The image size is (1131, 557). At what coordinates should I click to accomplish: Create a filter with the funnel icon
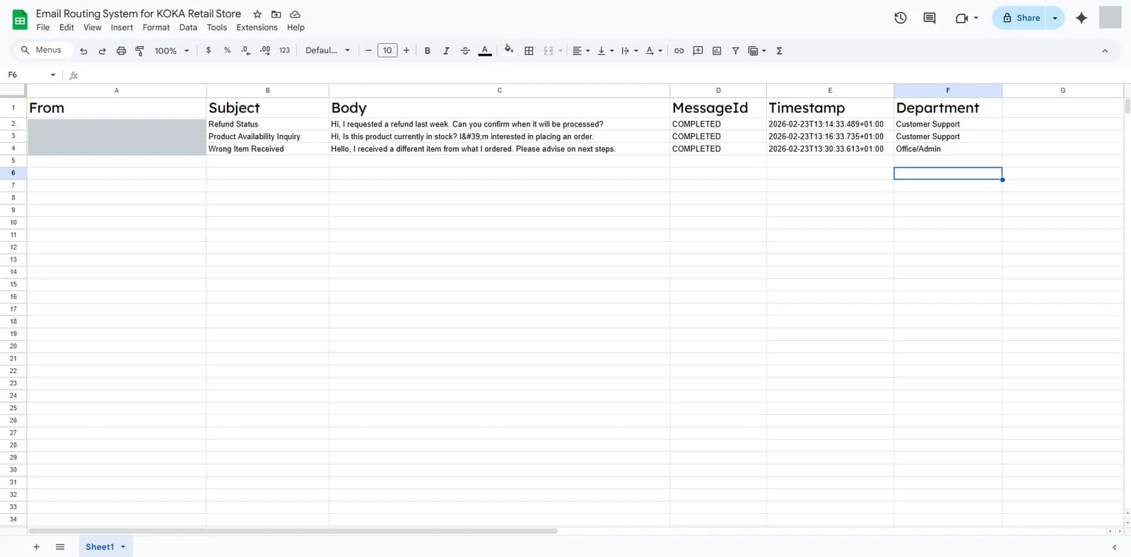(x=736, y=51)
